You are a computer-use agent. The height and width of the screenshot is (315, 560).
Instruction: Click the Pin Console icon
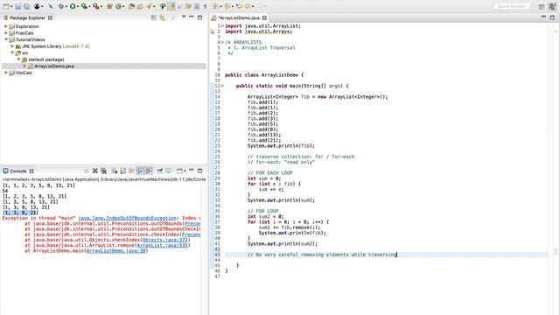click(x=159, y=171)
